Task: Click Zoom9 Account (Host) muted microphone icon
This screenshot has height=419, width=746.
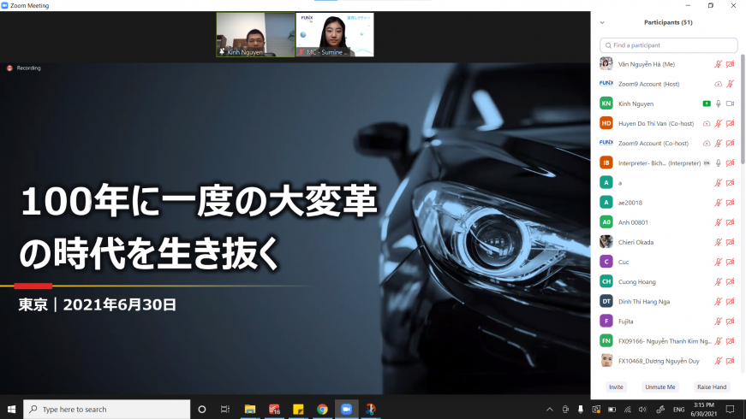Action: [x=731, y=84]
